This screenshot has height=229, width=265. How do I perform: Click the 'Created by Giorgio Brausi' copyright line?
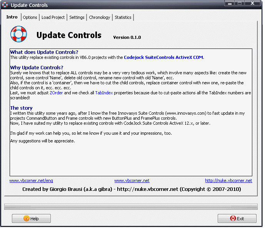point(132,189)
